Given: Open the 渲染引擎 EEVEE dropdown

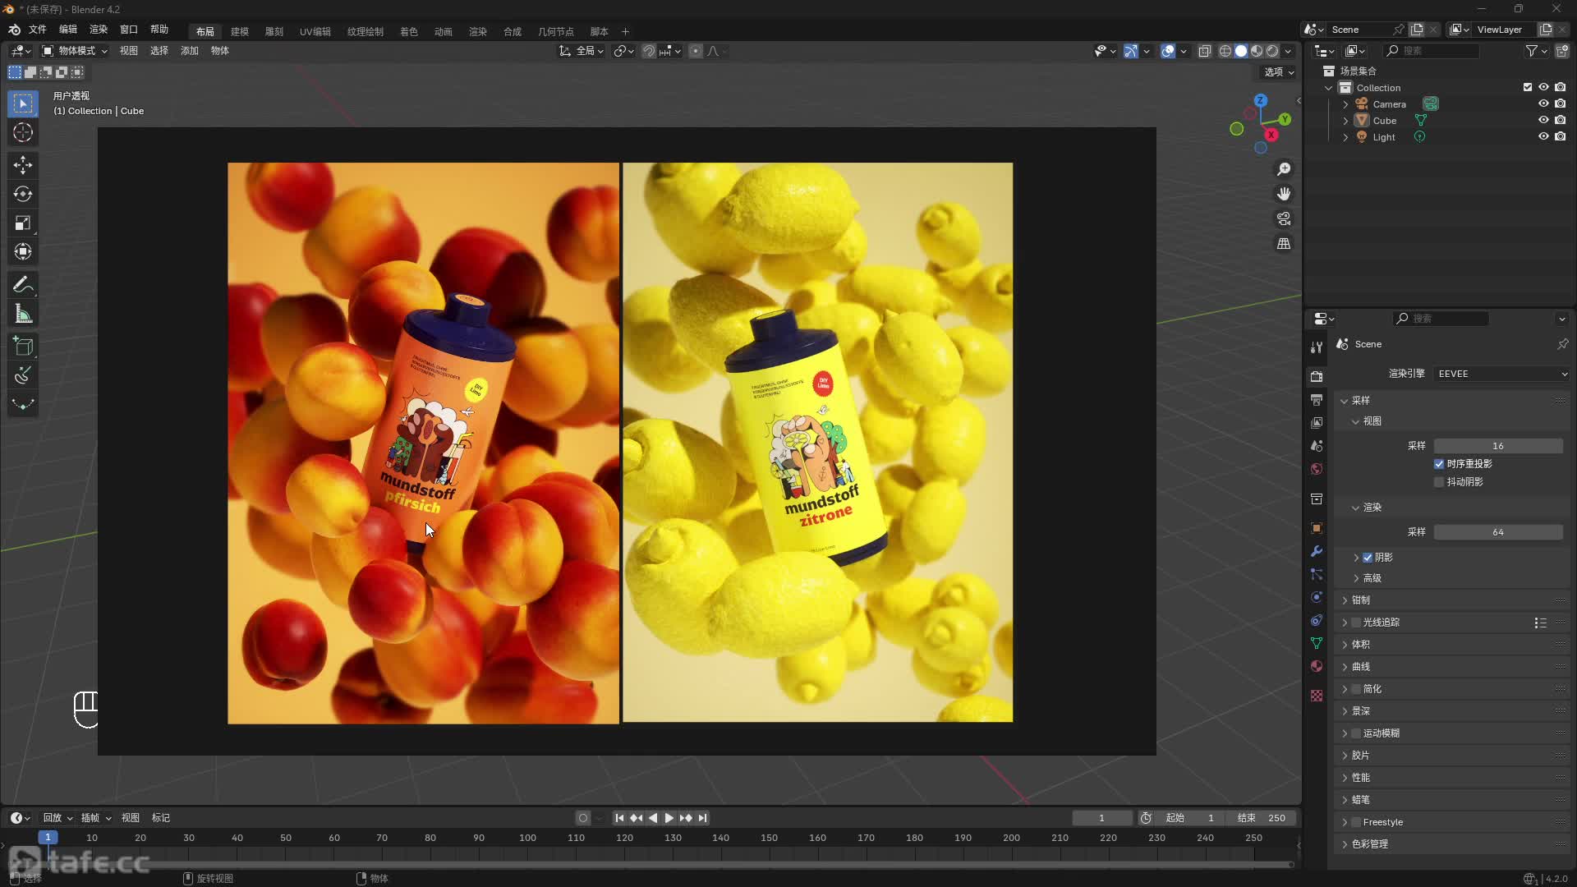Looking at the screenshot, I should click(x=1501, y=374).
